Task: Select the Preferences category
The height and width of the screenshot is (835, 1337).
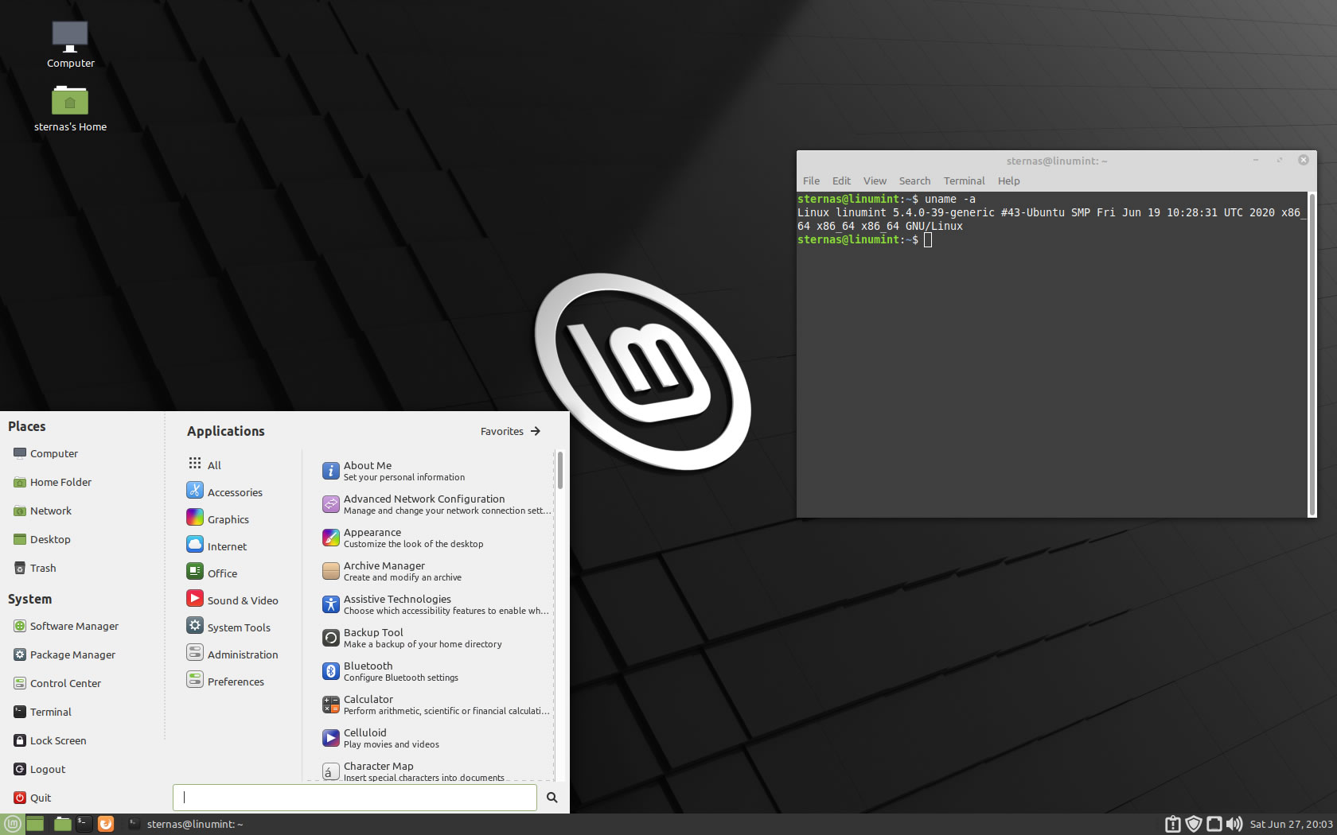Action: point(225,681)
